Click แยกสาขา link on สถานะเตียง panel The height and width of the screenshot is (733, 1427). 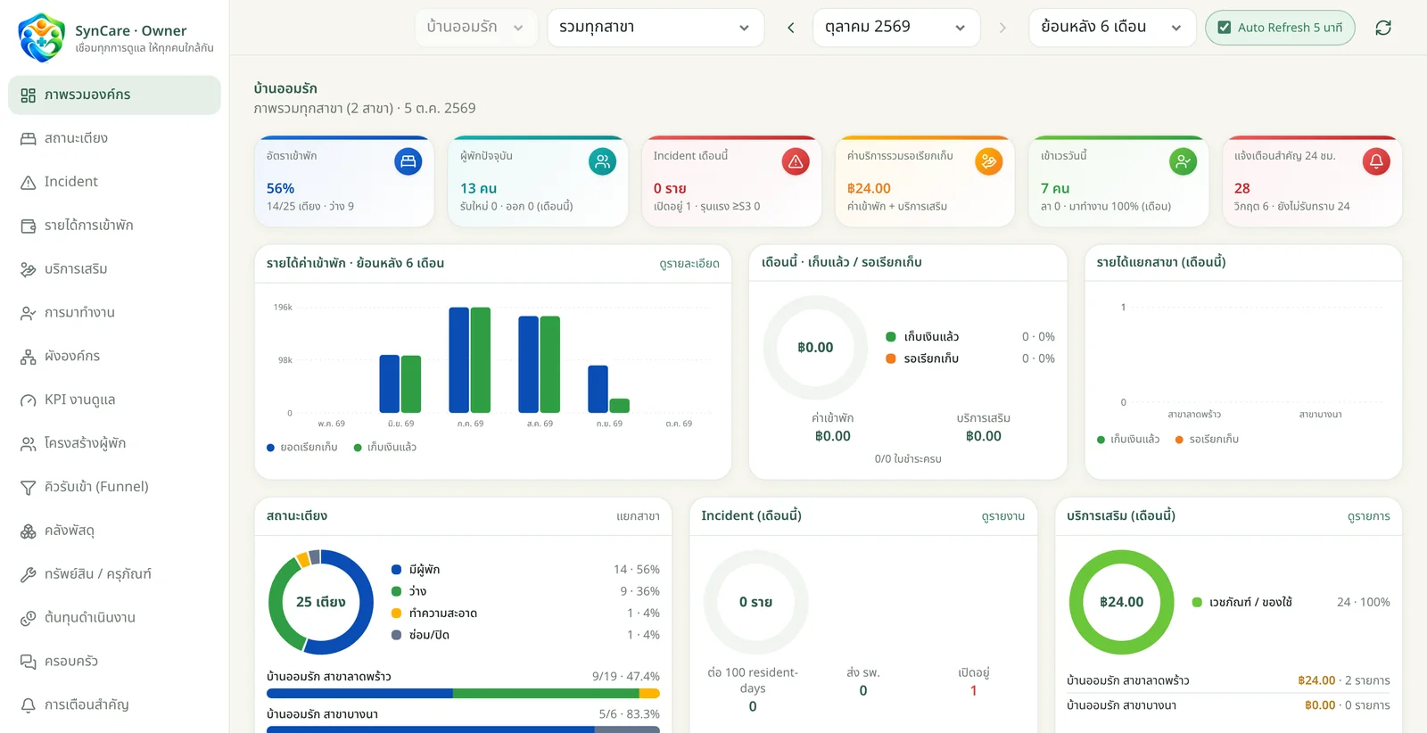pos(638,516)
